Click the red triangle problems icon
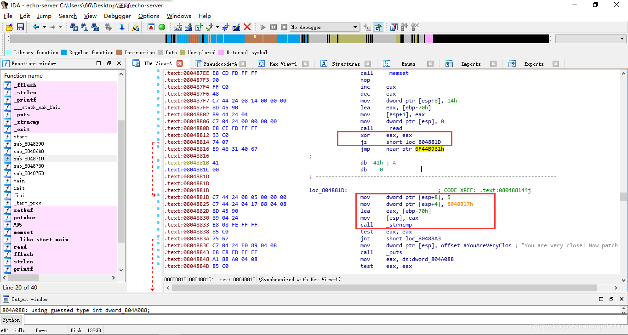The image size is (628, 335). [x=151, y=27]
